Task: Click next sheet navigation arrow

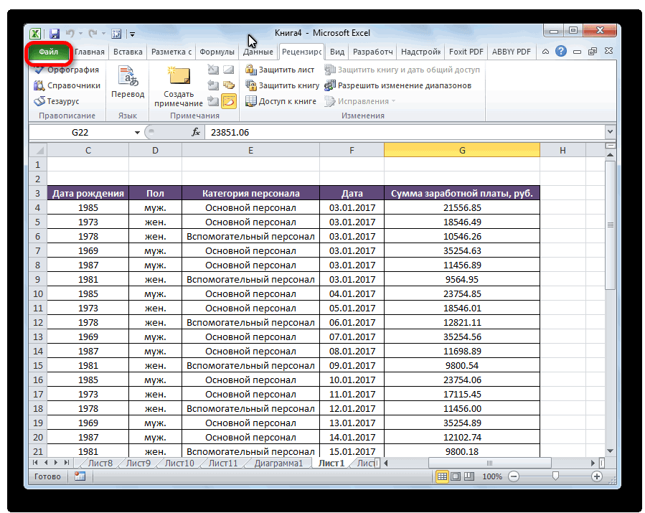Action: (56, 463)
